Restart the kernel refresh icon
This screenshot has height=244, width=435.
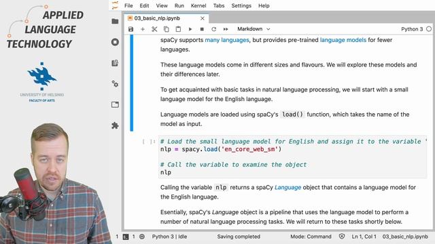[213, 29]
